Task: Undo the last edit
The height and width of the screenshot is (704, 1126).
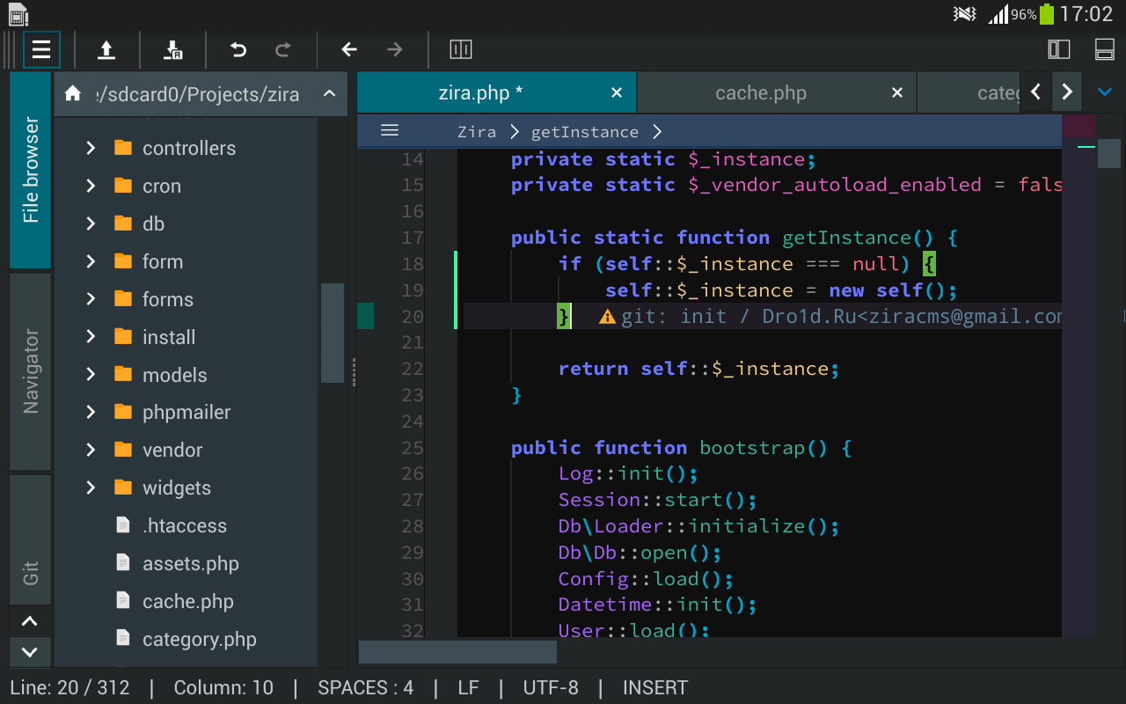Action: [238, 50]
